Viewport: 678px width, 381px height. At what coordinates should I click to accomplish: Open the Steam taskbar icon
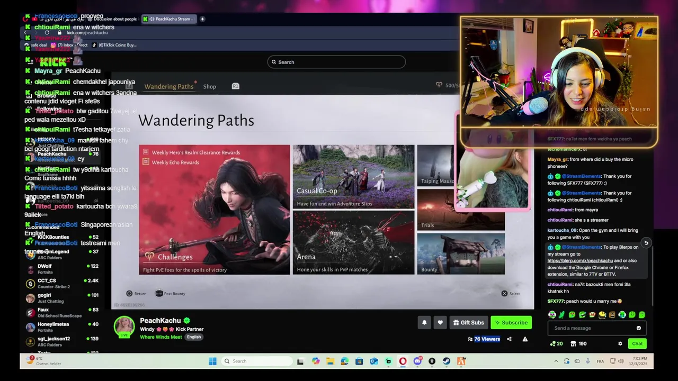pos(447,361)
